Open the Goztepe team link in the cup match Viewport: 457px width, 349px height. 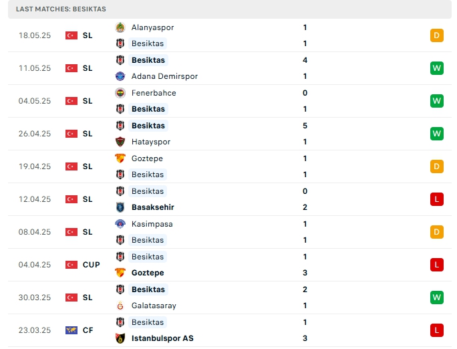[148, 273]
